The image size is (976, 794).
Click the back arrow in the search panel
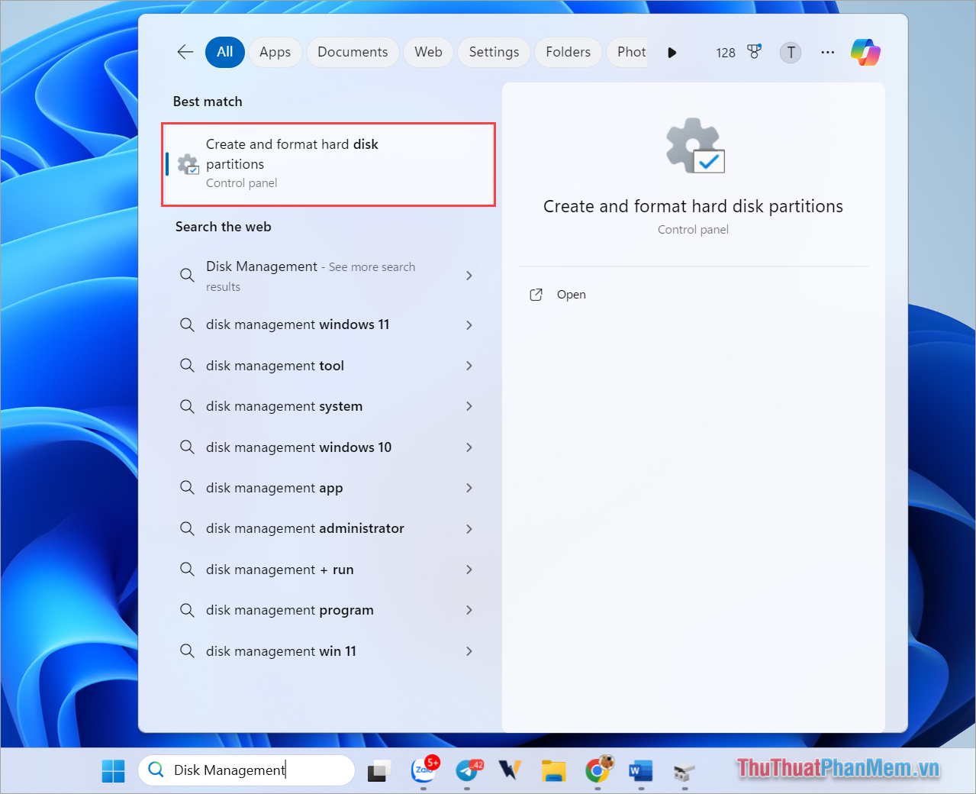(185, 52)
